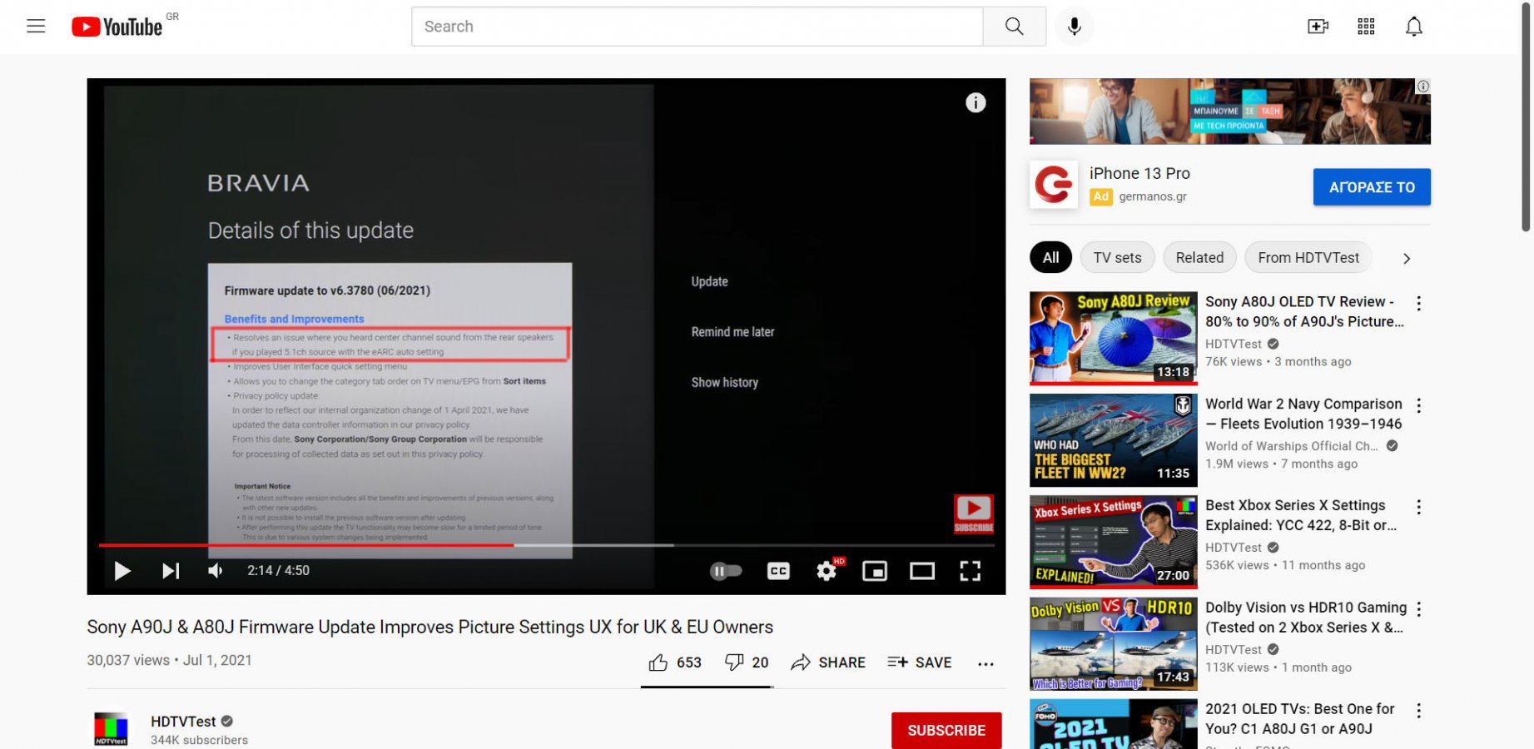Open HDTVTest channel avatar
Viewport: 1534px width, 749px height.
111,730
